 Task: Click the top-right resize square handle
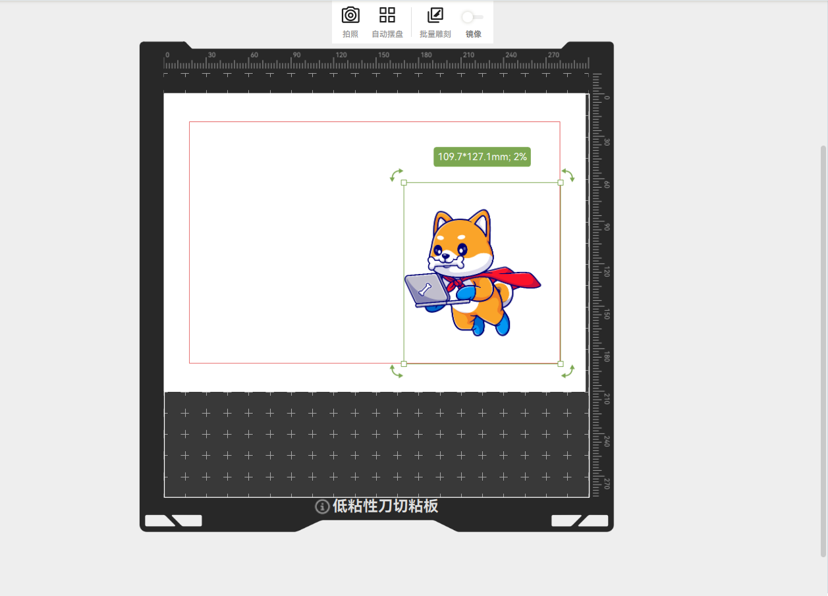[x=561, y=182]
